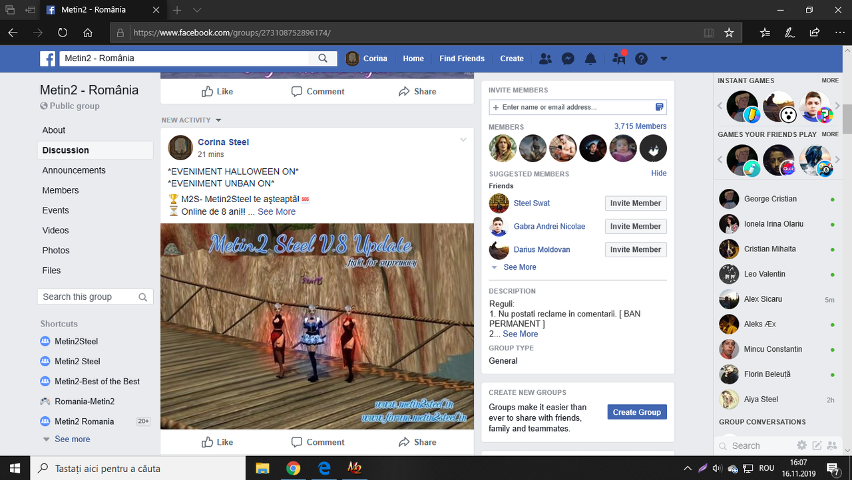Image resolution: width=852 pixels, height=480 pixels.
Task: Open new tab plus button
Action: pyautogui.click(x=177, y=11)
